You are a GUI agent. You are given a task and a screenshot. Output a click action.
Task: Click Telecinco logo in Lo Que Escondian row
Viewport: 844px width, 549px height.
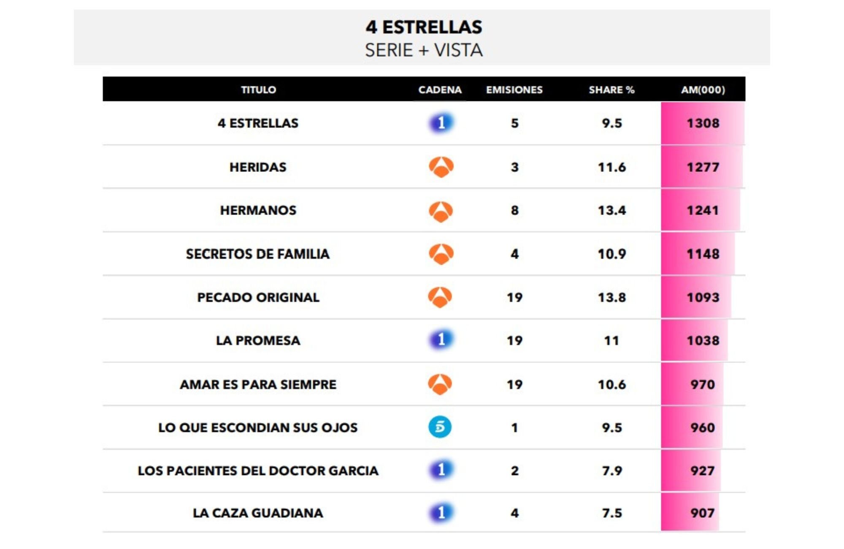coord(440,427)
